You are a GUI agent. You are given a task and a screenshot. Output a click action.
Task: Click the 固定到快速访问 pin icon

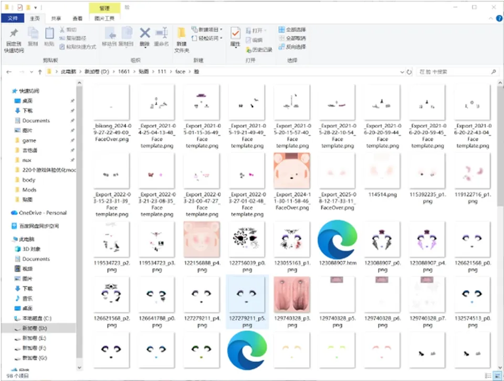point(14,33)
